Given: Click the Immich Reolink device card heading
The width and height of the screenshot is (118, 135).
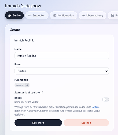Looking at the screenshot, I should (24, 40).
